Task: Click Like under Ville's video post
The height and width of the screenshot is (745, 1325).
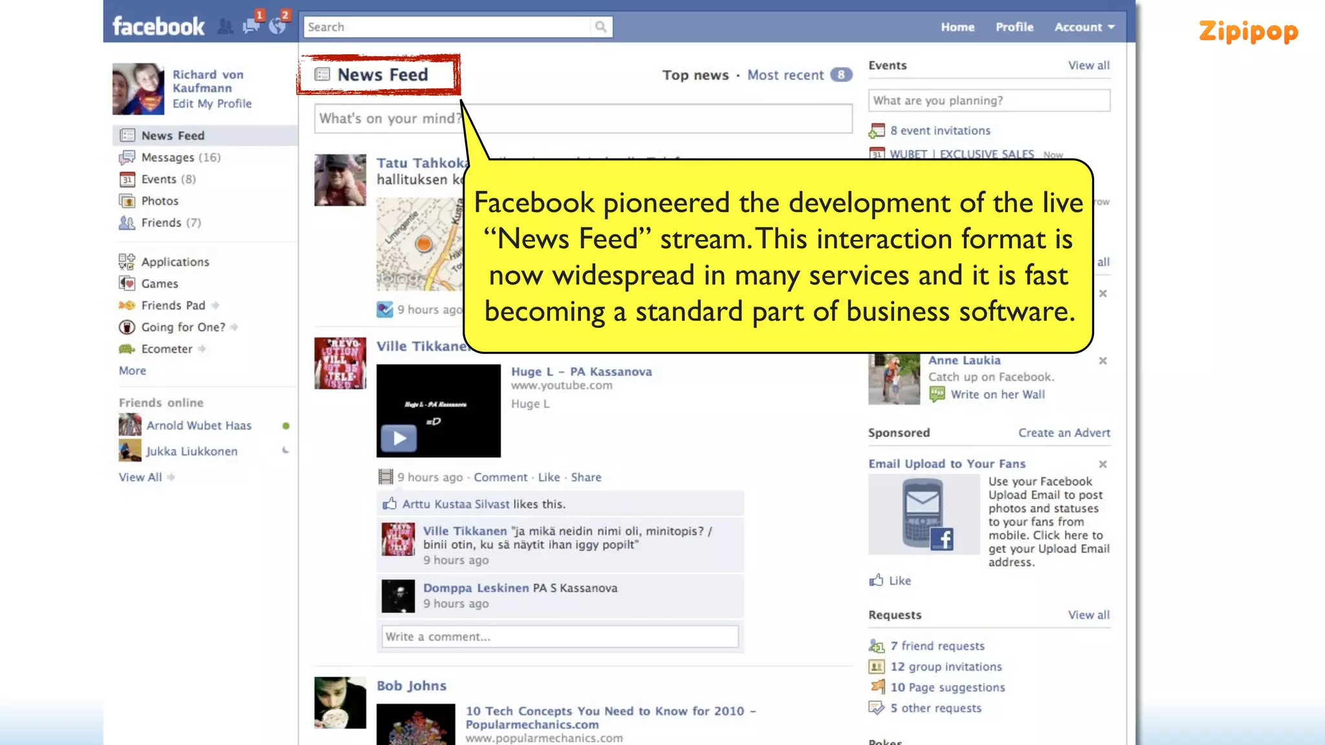Action: pyautogui.click(x=549, y=477)
